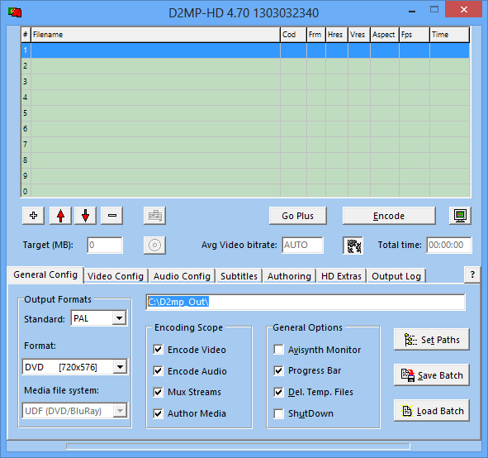Select row 9 in the file list

[245, 176]
